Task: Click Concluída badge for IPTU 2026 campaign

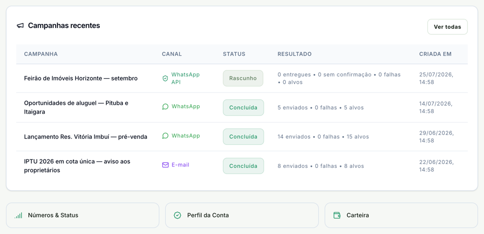Action: click(243, 166)
